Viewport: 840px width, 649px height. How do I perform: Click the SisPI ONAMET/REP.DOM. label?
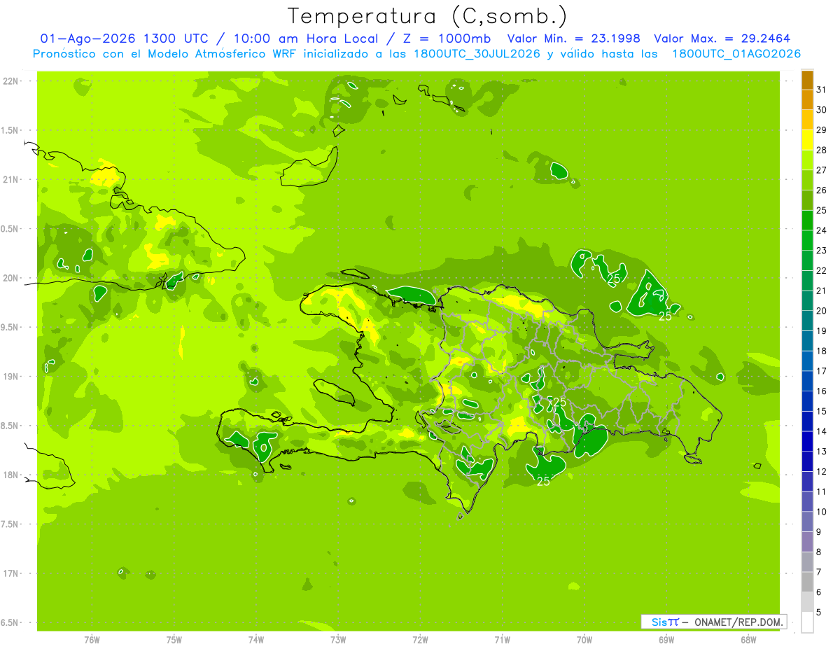point(713,622)
